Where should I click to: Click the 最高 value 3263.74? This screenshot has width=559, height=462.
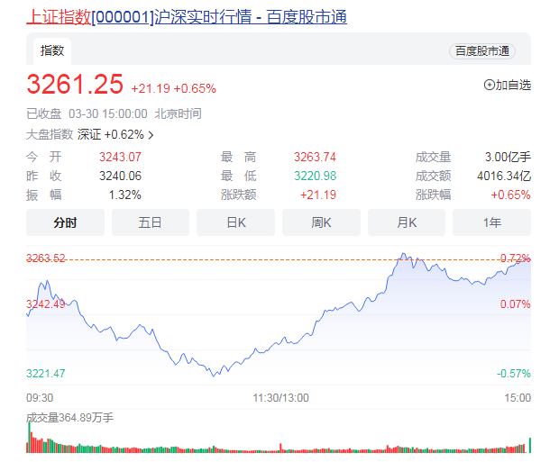pos(315,157)
